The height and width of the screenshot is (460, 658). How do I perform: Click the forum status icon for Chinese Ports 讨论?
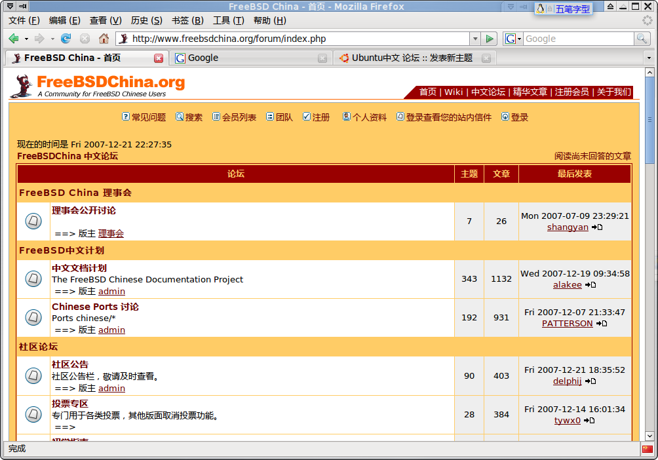click(33, 317)
